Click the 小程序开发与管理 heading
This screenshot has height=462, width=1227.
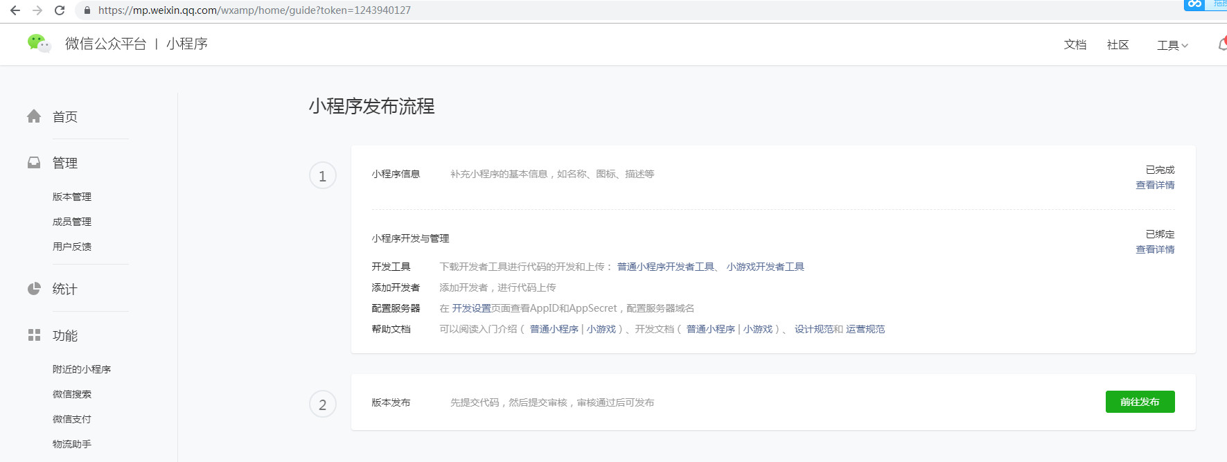point(410,238)
